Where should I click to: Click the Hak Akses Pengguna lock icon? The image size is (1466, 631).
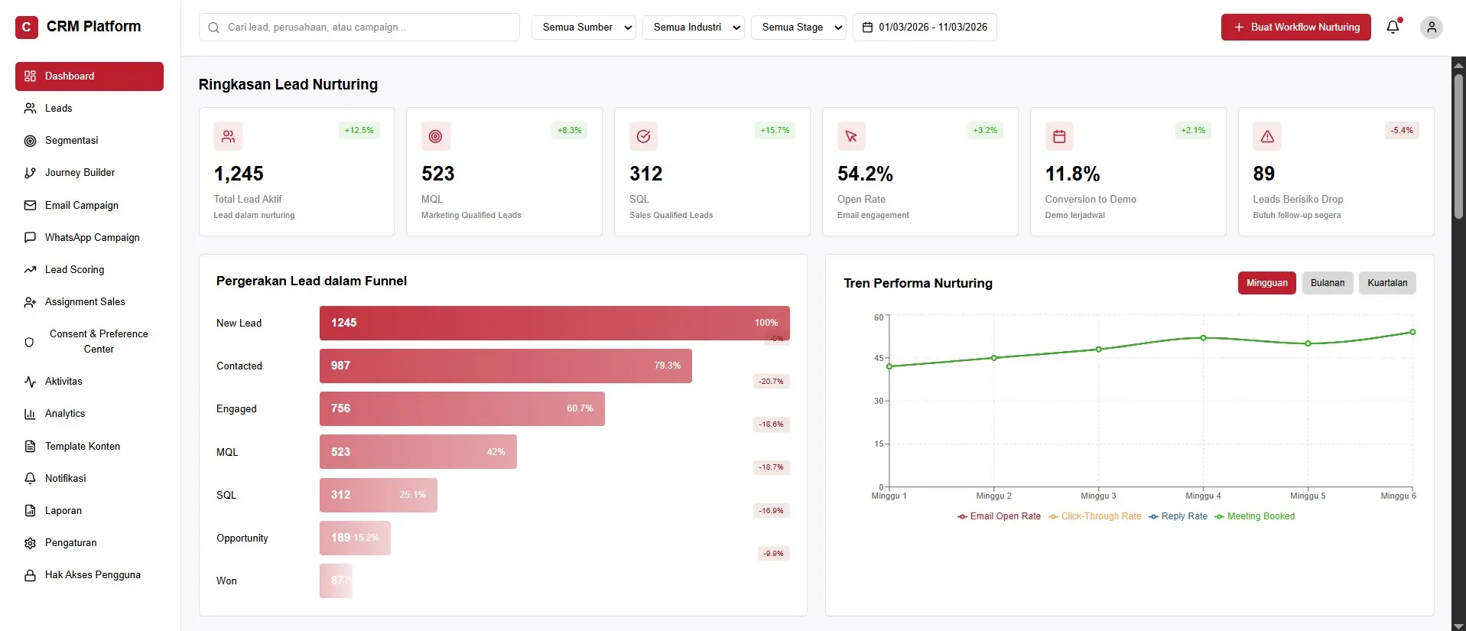pos(30,575)
